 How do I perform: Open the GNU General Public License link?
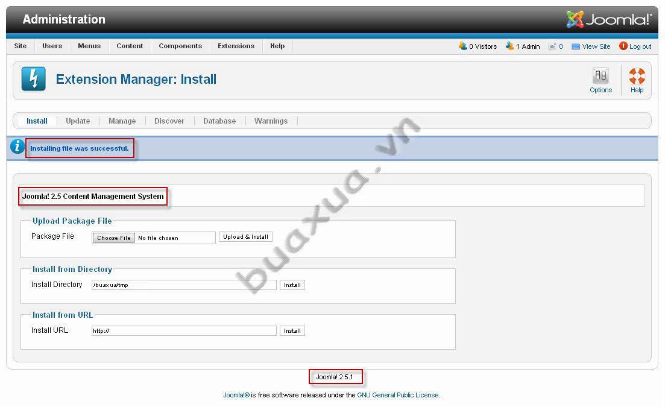pyautogui.click(x=398, y=395)
